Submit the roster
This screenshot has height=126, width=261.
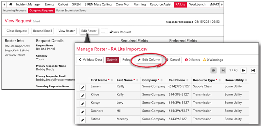[112, 60]
